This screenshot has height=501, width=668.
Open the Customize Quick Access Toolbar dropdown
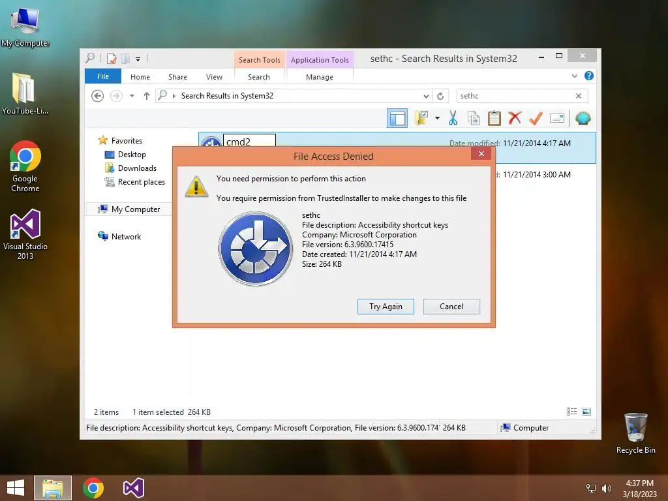[138, 59]
